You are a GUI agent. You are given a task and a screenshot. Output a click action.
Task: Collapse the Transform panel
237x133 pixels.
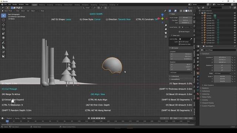click(206, 54)
